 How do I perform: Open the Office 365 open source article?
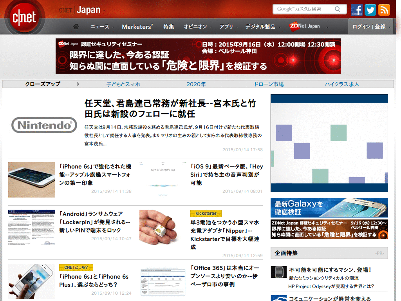coord(224,276)
